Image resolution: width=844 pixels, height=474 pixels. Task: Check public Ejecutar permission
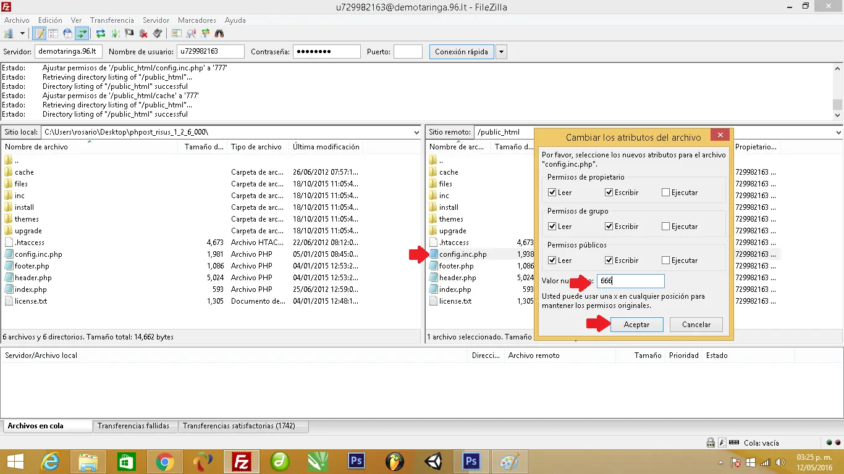(665, 260)
